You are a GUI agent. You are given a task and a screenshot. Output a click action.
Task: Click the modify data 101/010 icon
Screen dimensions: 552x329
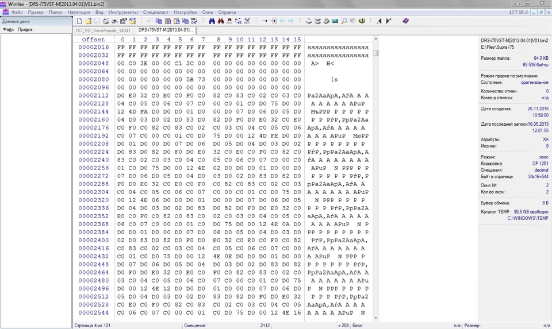tap(194, 21)
